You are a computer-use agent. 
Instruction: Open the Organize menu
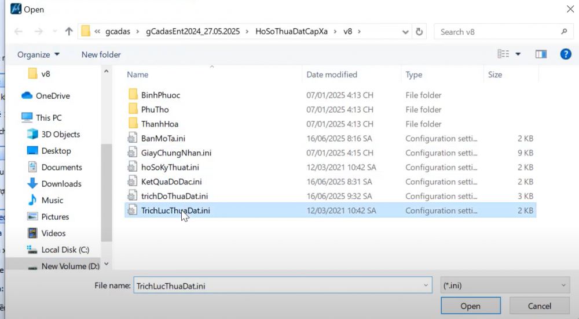pos(38,54)
